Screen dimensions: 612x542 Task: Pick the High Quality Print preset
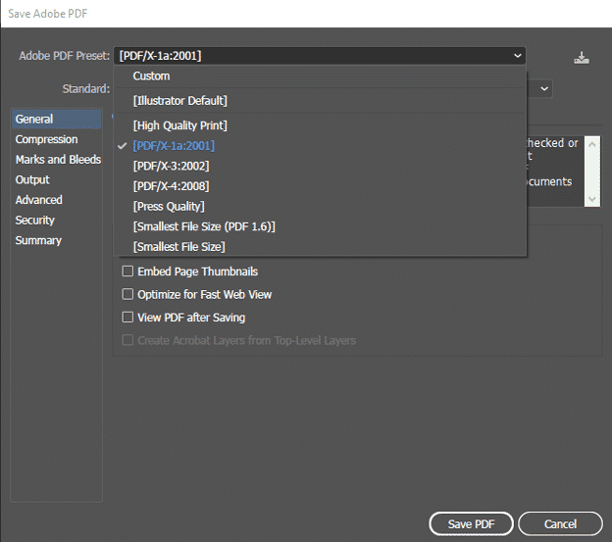coord(179,125)
